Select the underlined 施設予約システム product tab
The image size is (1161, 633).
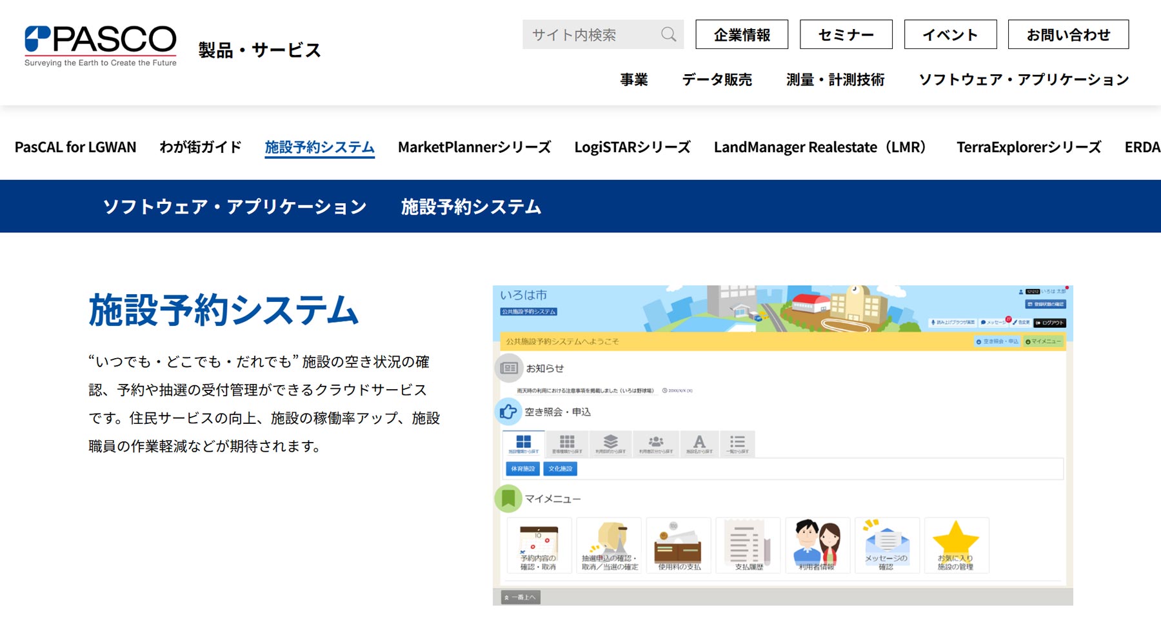pyautogui.click(x=320, y=147)
